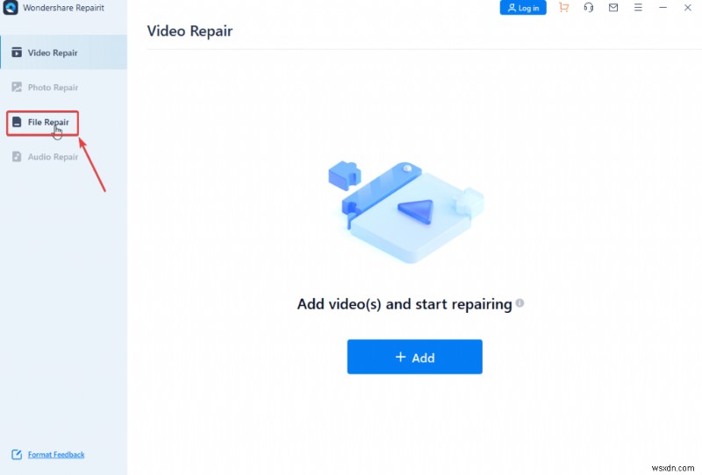Click the Video Repair sidebar icon

click(16, 53)
